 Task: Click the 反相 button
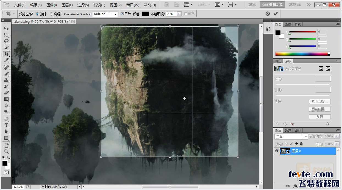click(x=319, y=117)
